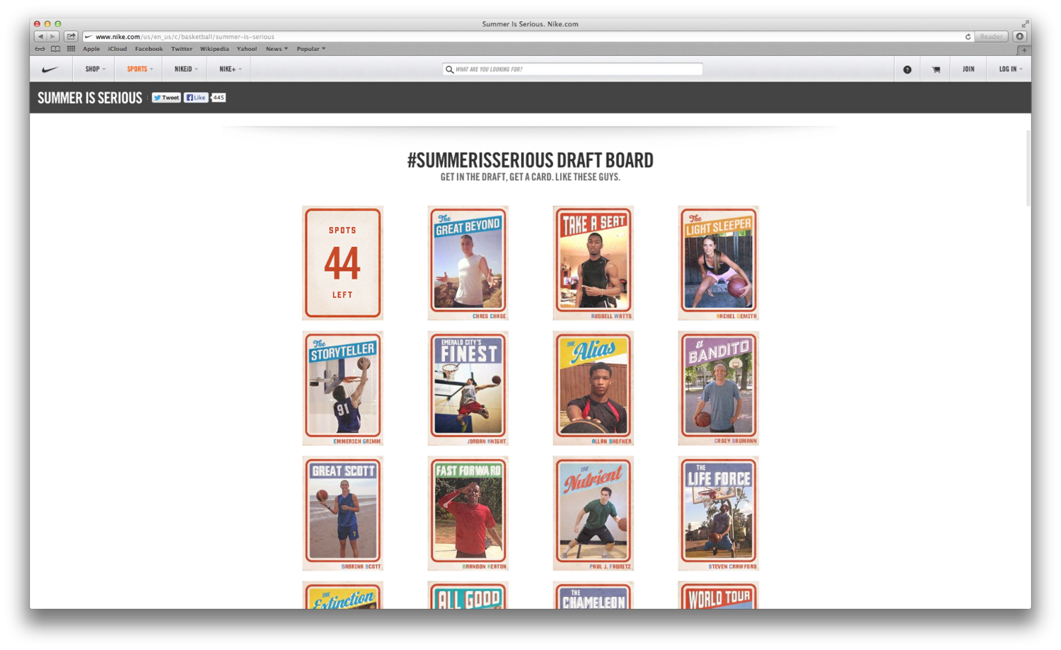Image resolution: width=1061 pixels, height=650 pixels.
Task: Click the Reader button
Action: [991, 37]
